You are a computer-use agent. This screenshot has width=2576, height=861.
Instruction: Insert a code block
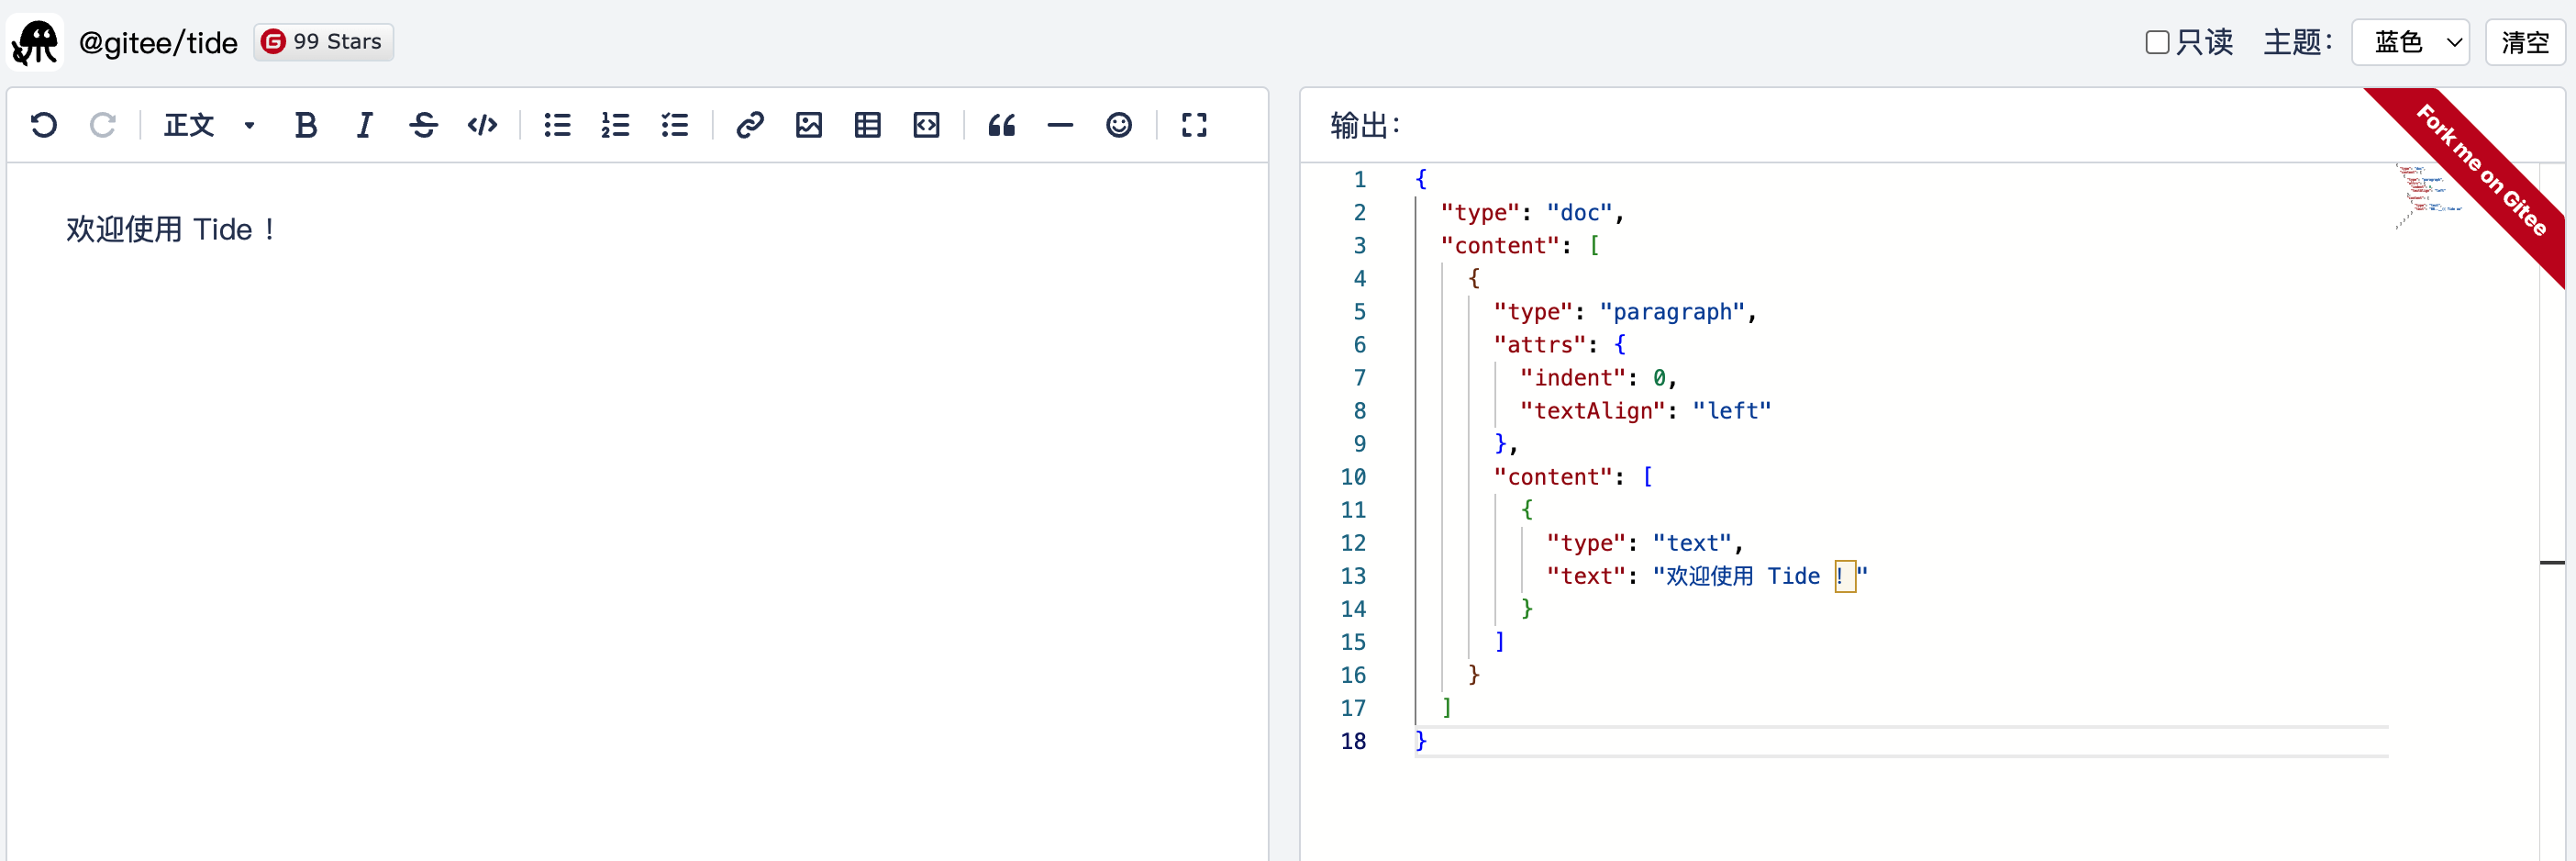[x=927, y=125]
